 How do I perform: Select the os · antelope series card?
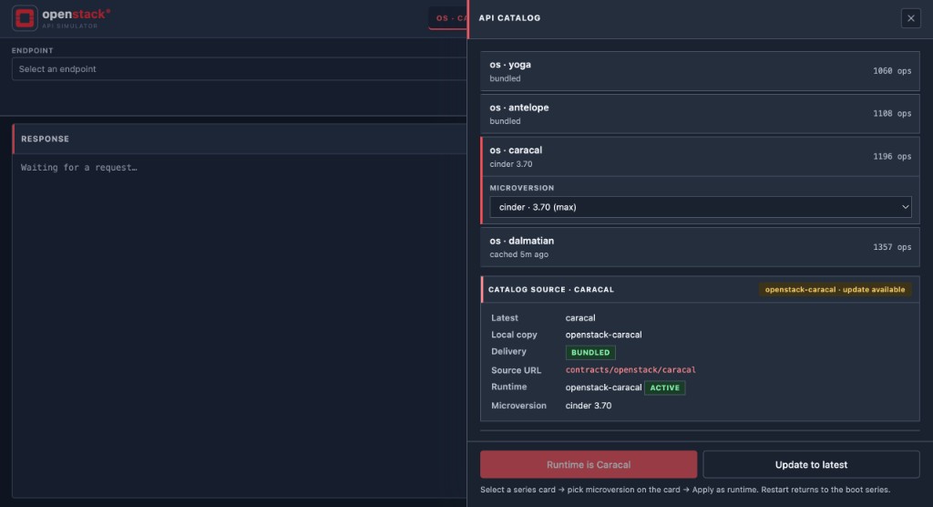point(700,114)
